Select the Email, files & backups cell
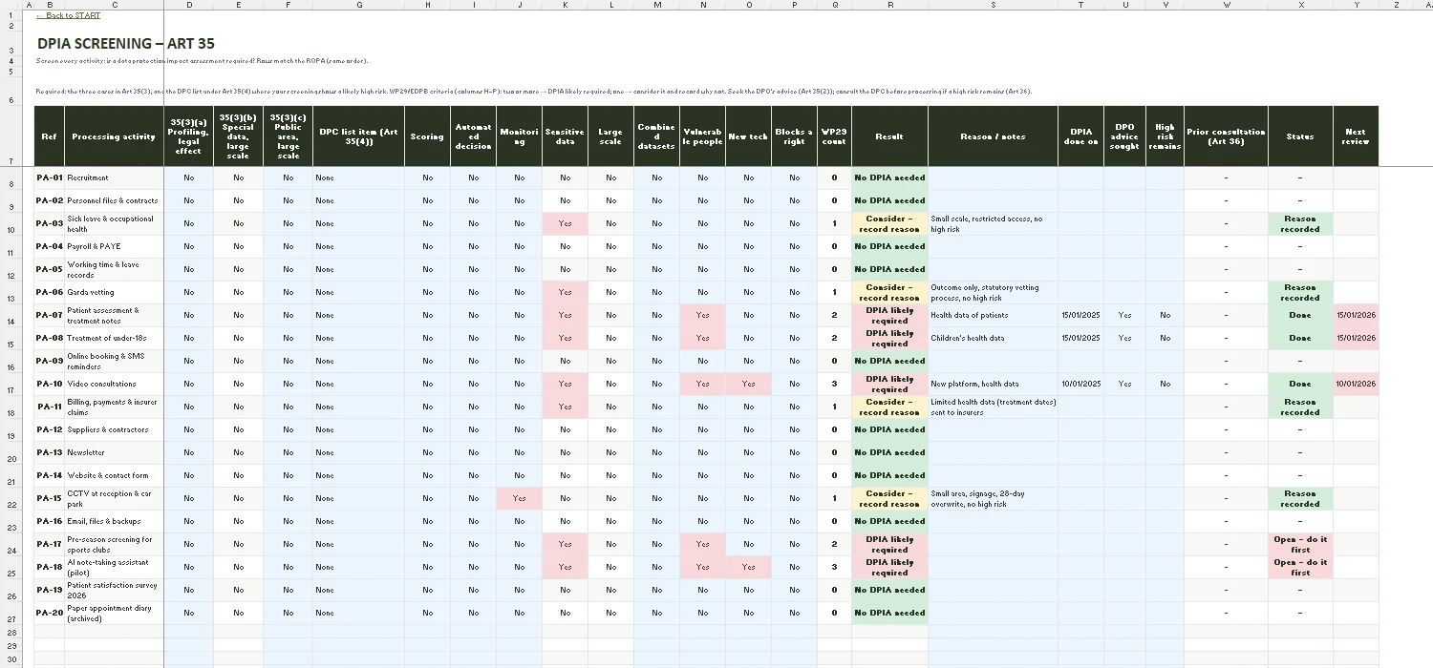The image size is (1433, 668). coord(115,522)
